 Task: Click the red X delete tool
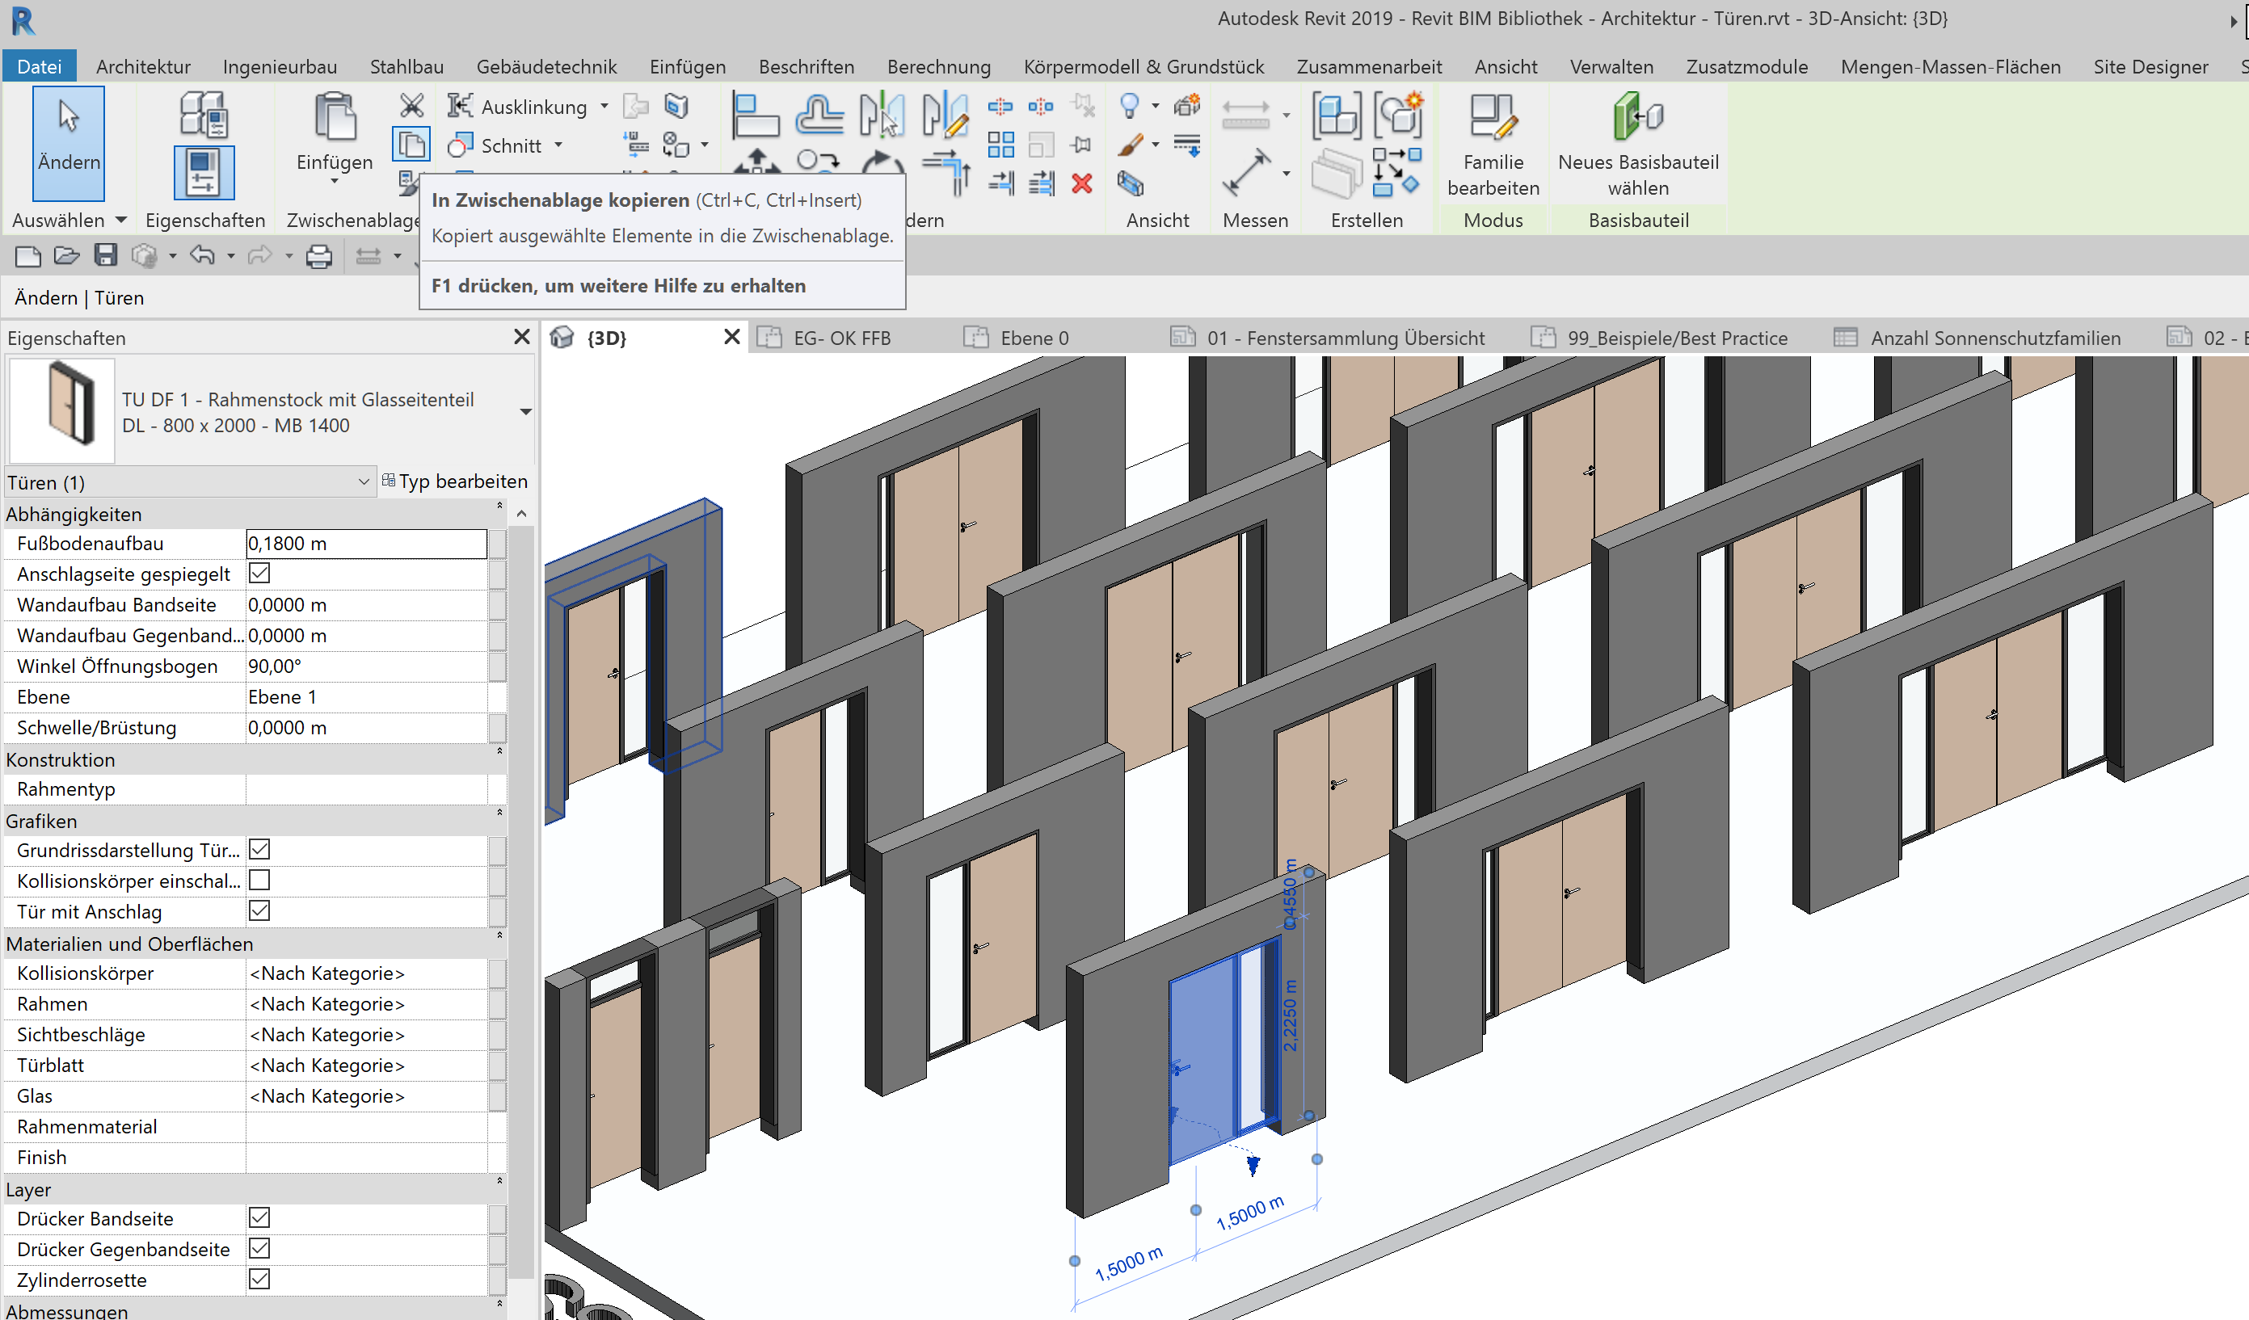[x=1081, y=183]
